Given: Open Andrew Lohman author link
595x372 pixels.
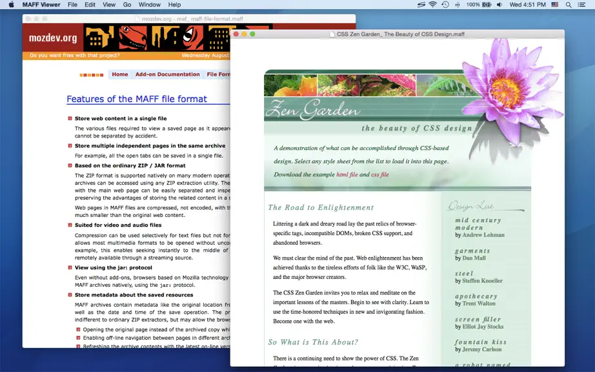Looking at the screenshot, I should 483,235.
